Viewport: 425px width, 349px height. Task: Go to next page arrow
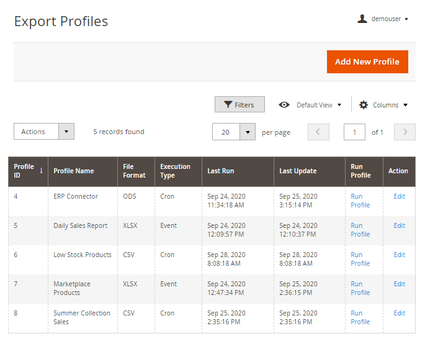pos(405,132)
